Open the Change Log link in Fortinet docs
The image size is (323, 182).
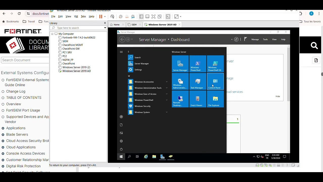16,91
